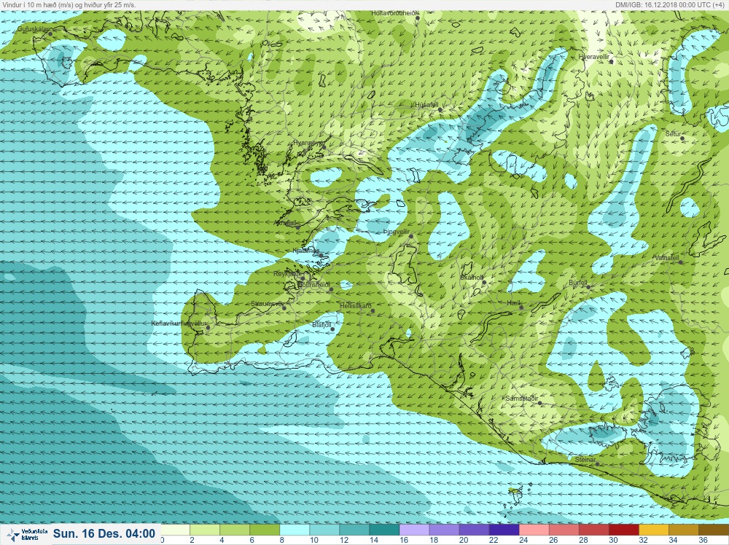The height and width of the screenshot is (545, 729).
Task: Click the Straumsvík station label
Action: click(x=267, y=303)
